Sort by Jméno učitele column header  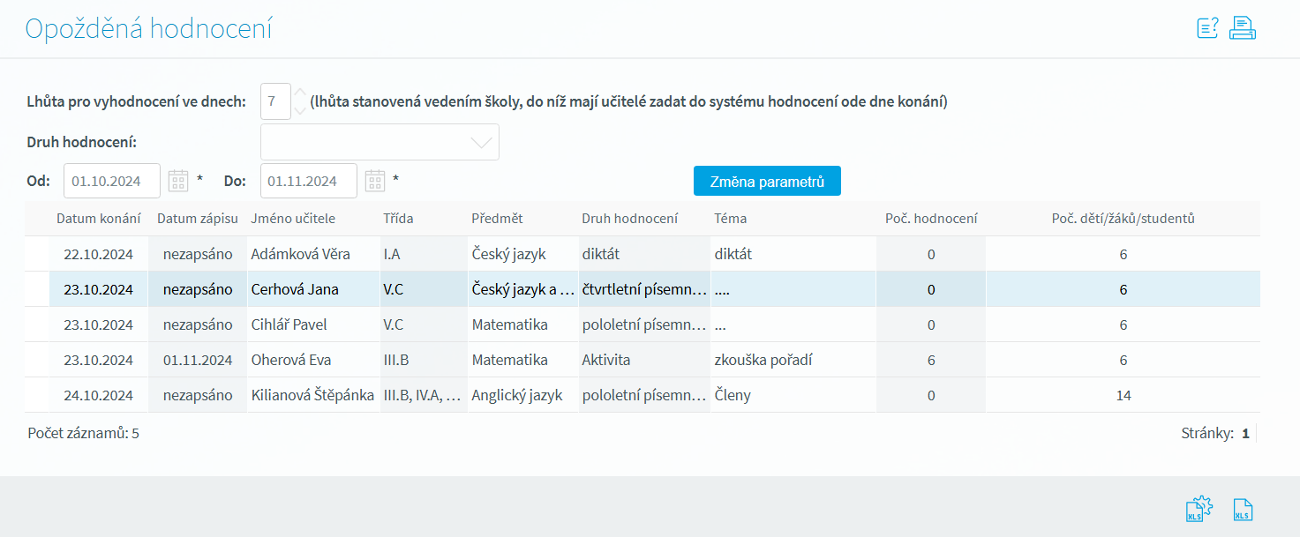293,219
